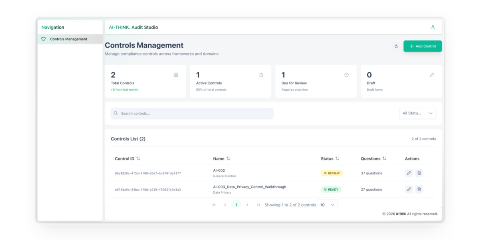Delete the AI-003 Data Privacy control
Screen dimensions: 481x240
[419, 189]
